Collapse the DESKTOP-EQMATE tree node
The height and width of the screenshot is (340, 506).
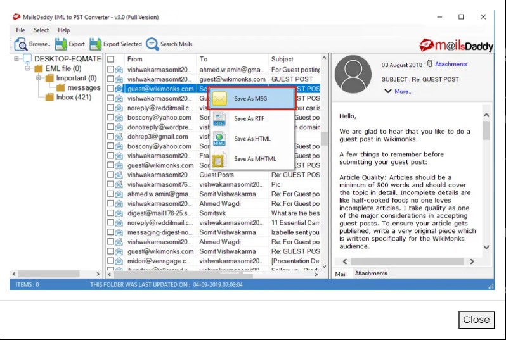click(x=16, y=59)
